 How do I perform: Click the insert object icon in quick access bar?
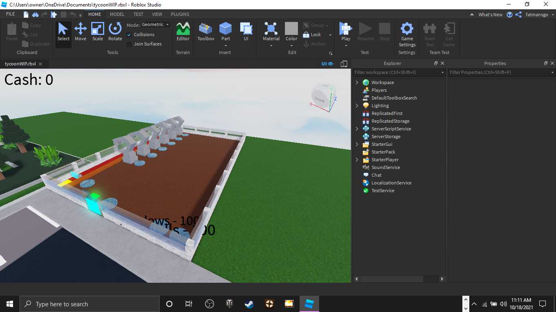tap(54, 15)
